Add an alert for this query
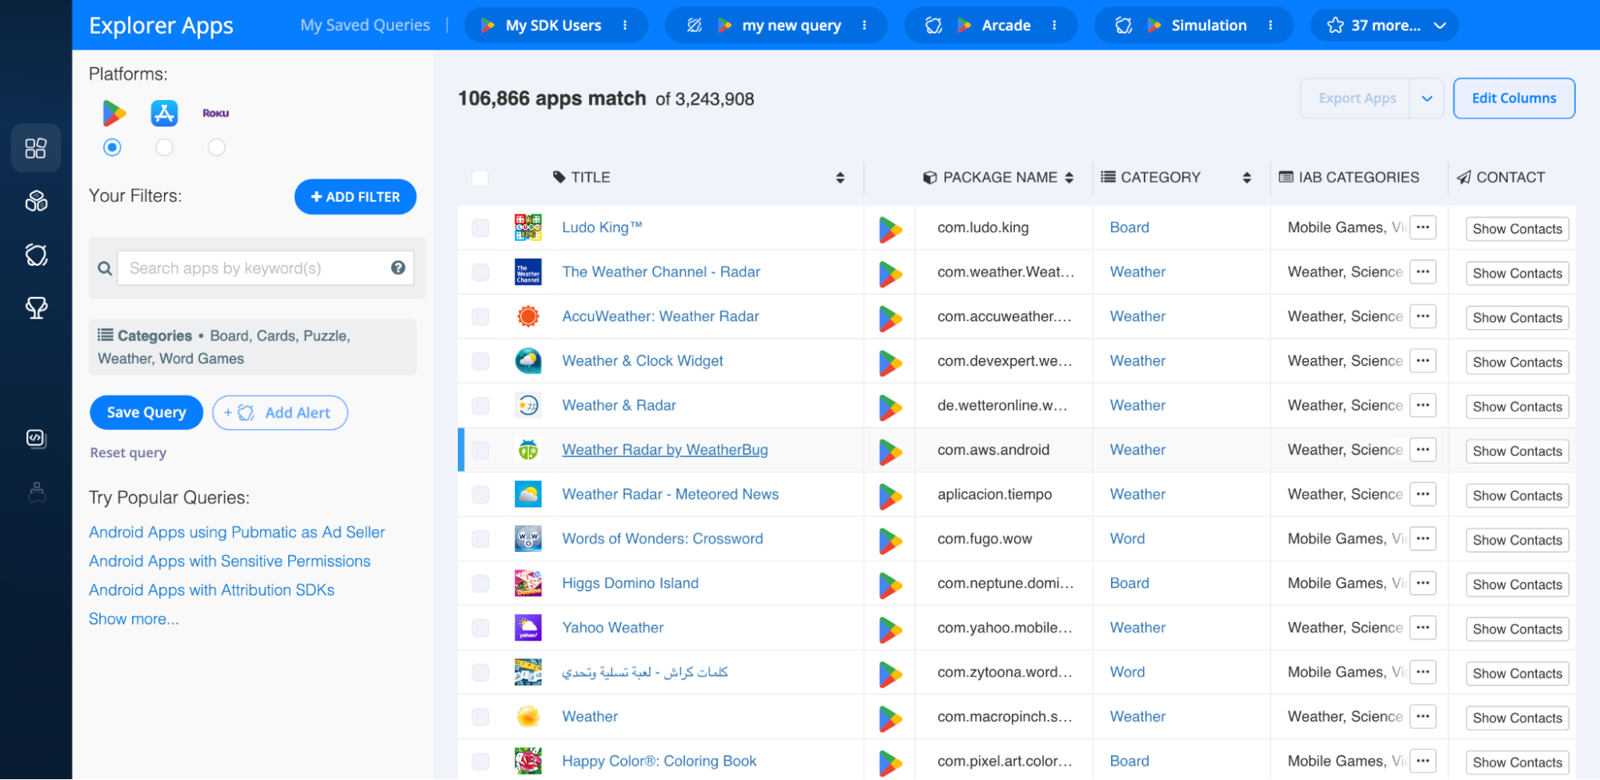The image size is (1600, 780). tap(280, 412)
